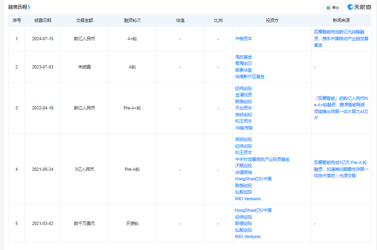Select the 沃赋创投 investor link

pos(244,166)
